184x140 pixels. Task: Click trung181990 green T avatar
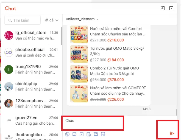[9, 69]
